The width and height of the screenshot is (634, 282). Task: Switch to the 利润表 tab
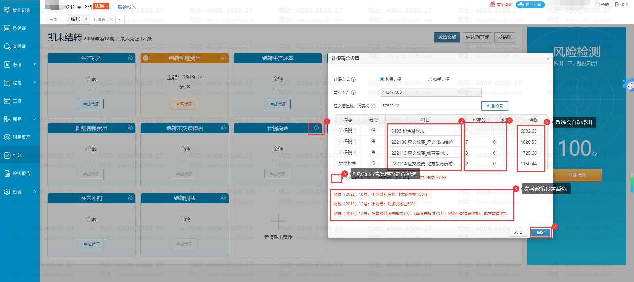pos(99,19)
